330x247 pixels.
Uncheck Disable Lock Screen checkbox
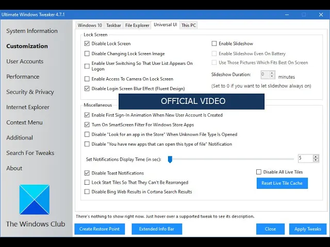87,43
